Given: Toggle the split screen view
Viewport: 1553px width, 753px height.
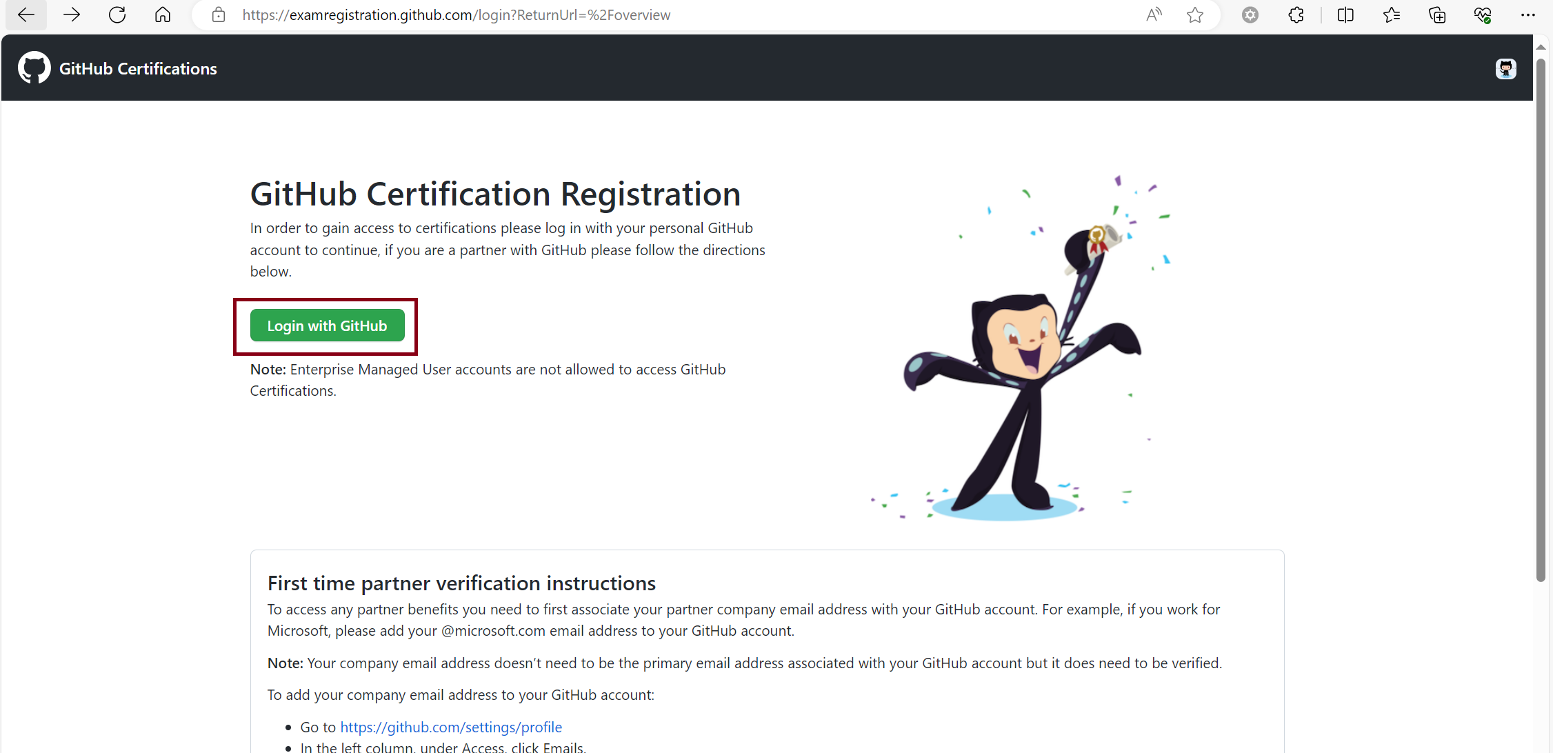Looking at the screenshot, I should (1345, 15).
